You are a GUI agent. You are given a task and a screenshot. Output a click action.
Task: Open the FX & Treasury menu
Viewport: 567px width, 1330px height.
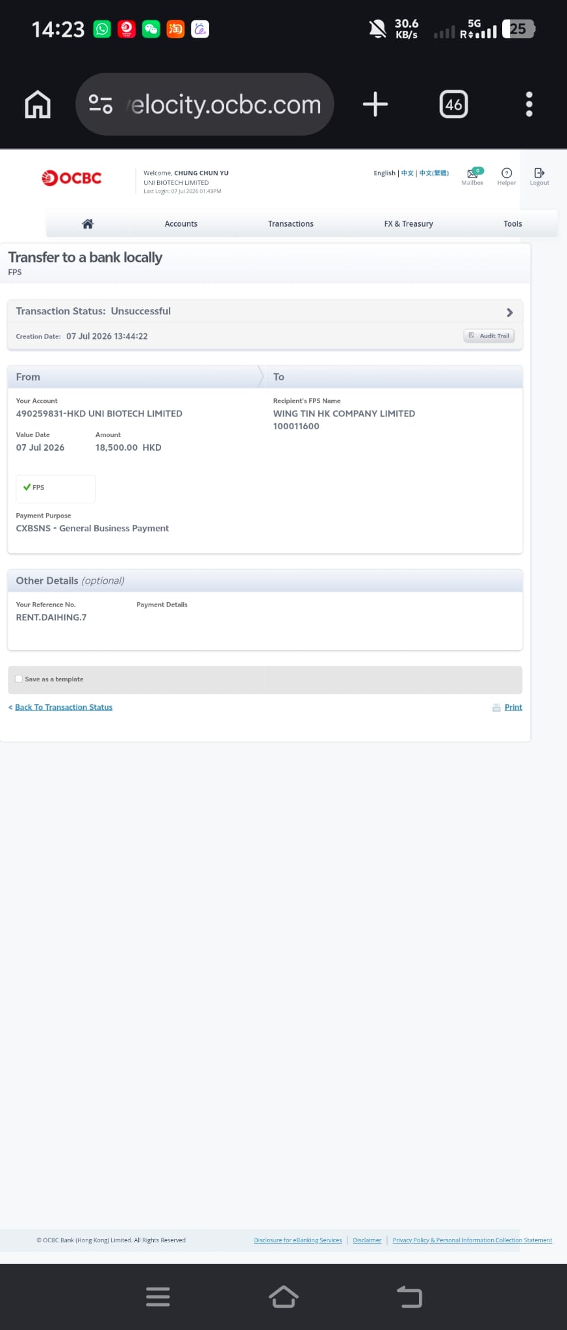409,223
